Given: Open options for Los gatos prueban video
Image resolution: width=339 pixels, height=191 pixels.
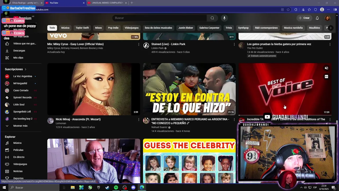Looking at the screenshot, I should (x=330, y=45).
